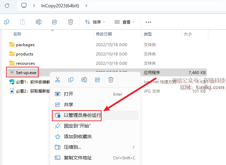This screenshot has height=165, width=226.
Task: Click the Set-up.exe Adobe installer icon
Action: [x=12, y=72]
